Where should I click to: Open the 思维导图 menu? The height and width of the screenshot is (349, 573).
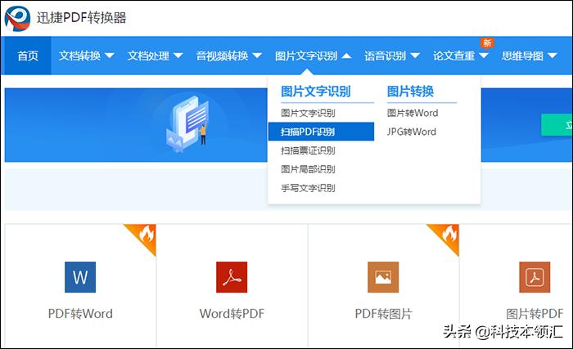point(522,56)
